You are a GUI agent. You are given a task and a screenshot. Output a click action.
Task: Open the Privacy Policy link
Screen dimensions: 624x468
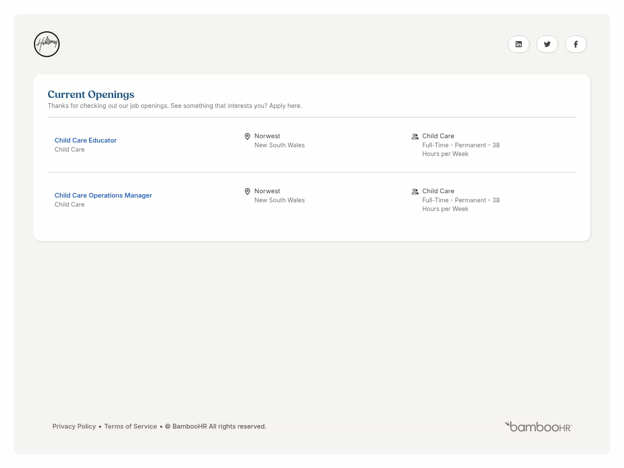pos(74,426)
